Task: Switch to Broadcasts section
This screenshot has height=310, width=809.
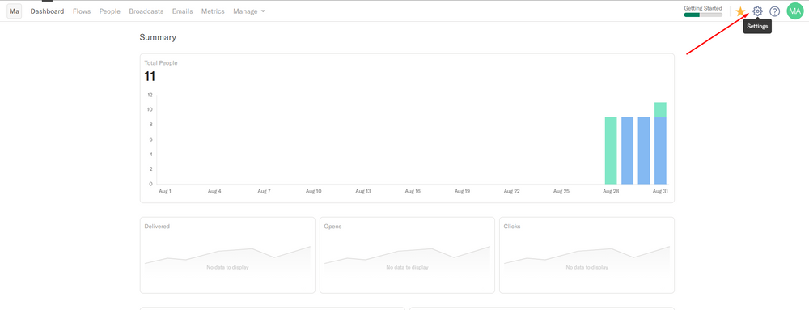Action: pos(146,11)
